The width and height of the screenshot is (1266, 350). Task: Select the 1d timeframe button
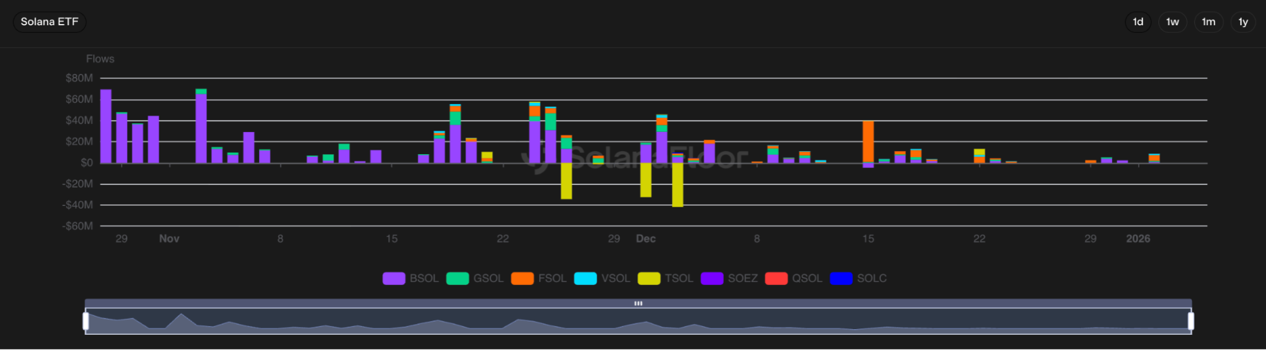click(x=1137, y=22)
